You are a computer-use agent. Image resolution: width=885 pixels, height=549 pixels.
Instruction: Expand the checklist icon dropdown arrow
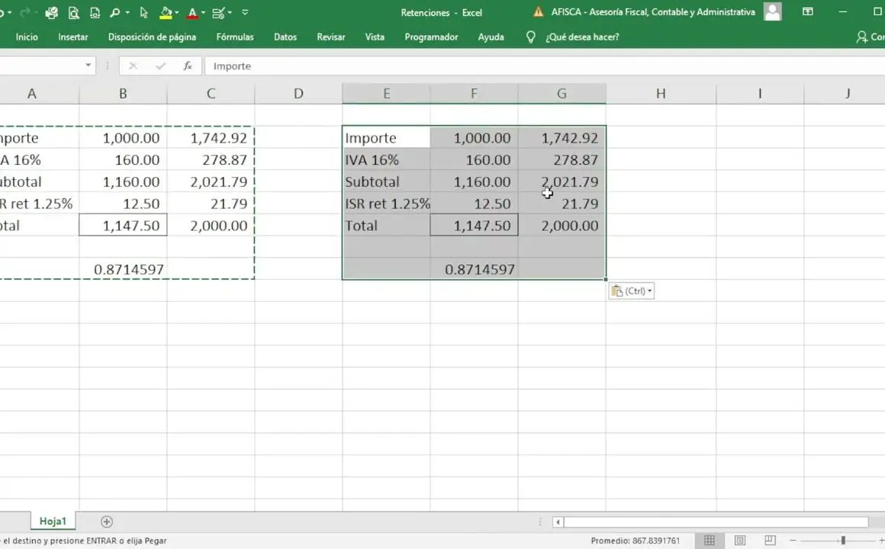point(230,12)
